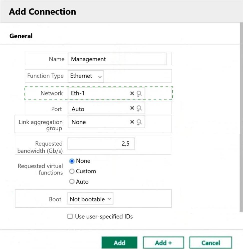Click into the Name field containing Management

[x=117, y=59]
